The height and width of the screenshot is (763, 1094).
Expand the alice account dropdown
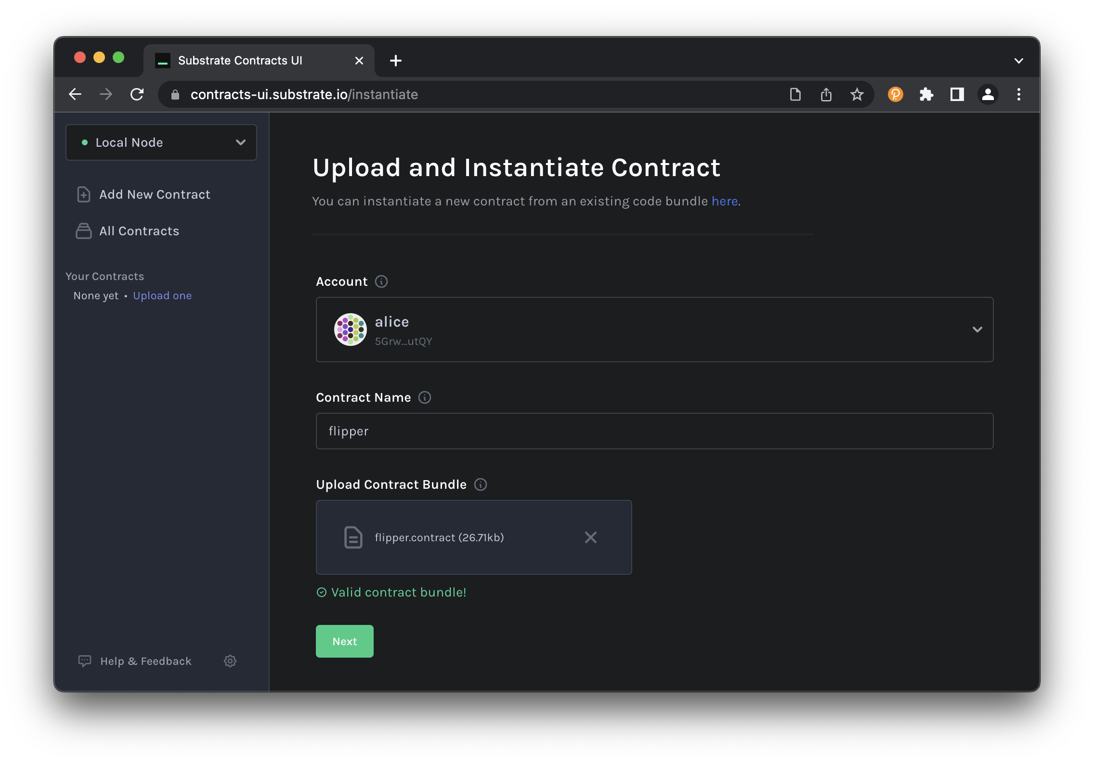pyautogui.click(x=977, y=330)
